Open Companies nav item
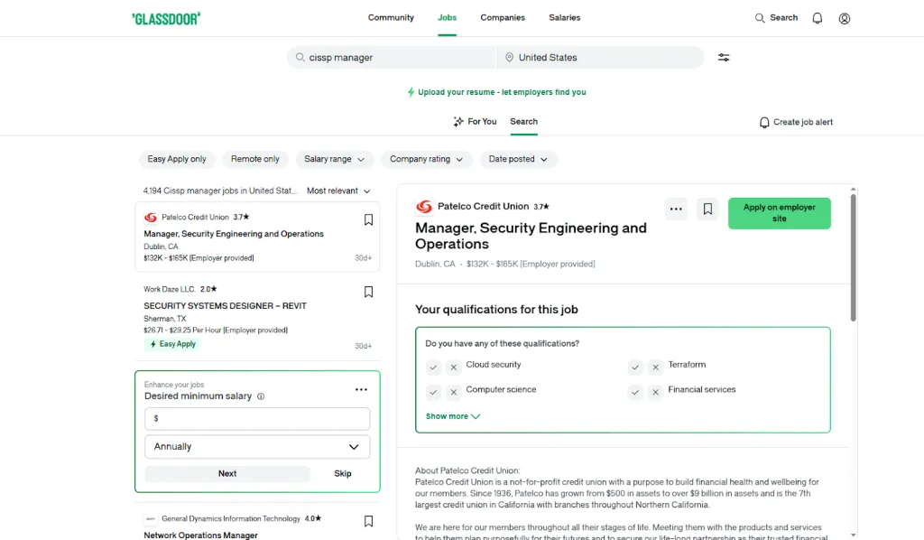The image size is (924, 540). pos(503,18)
